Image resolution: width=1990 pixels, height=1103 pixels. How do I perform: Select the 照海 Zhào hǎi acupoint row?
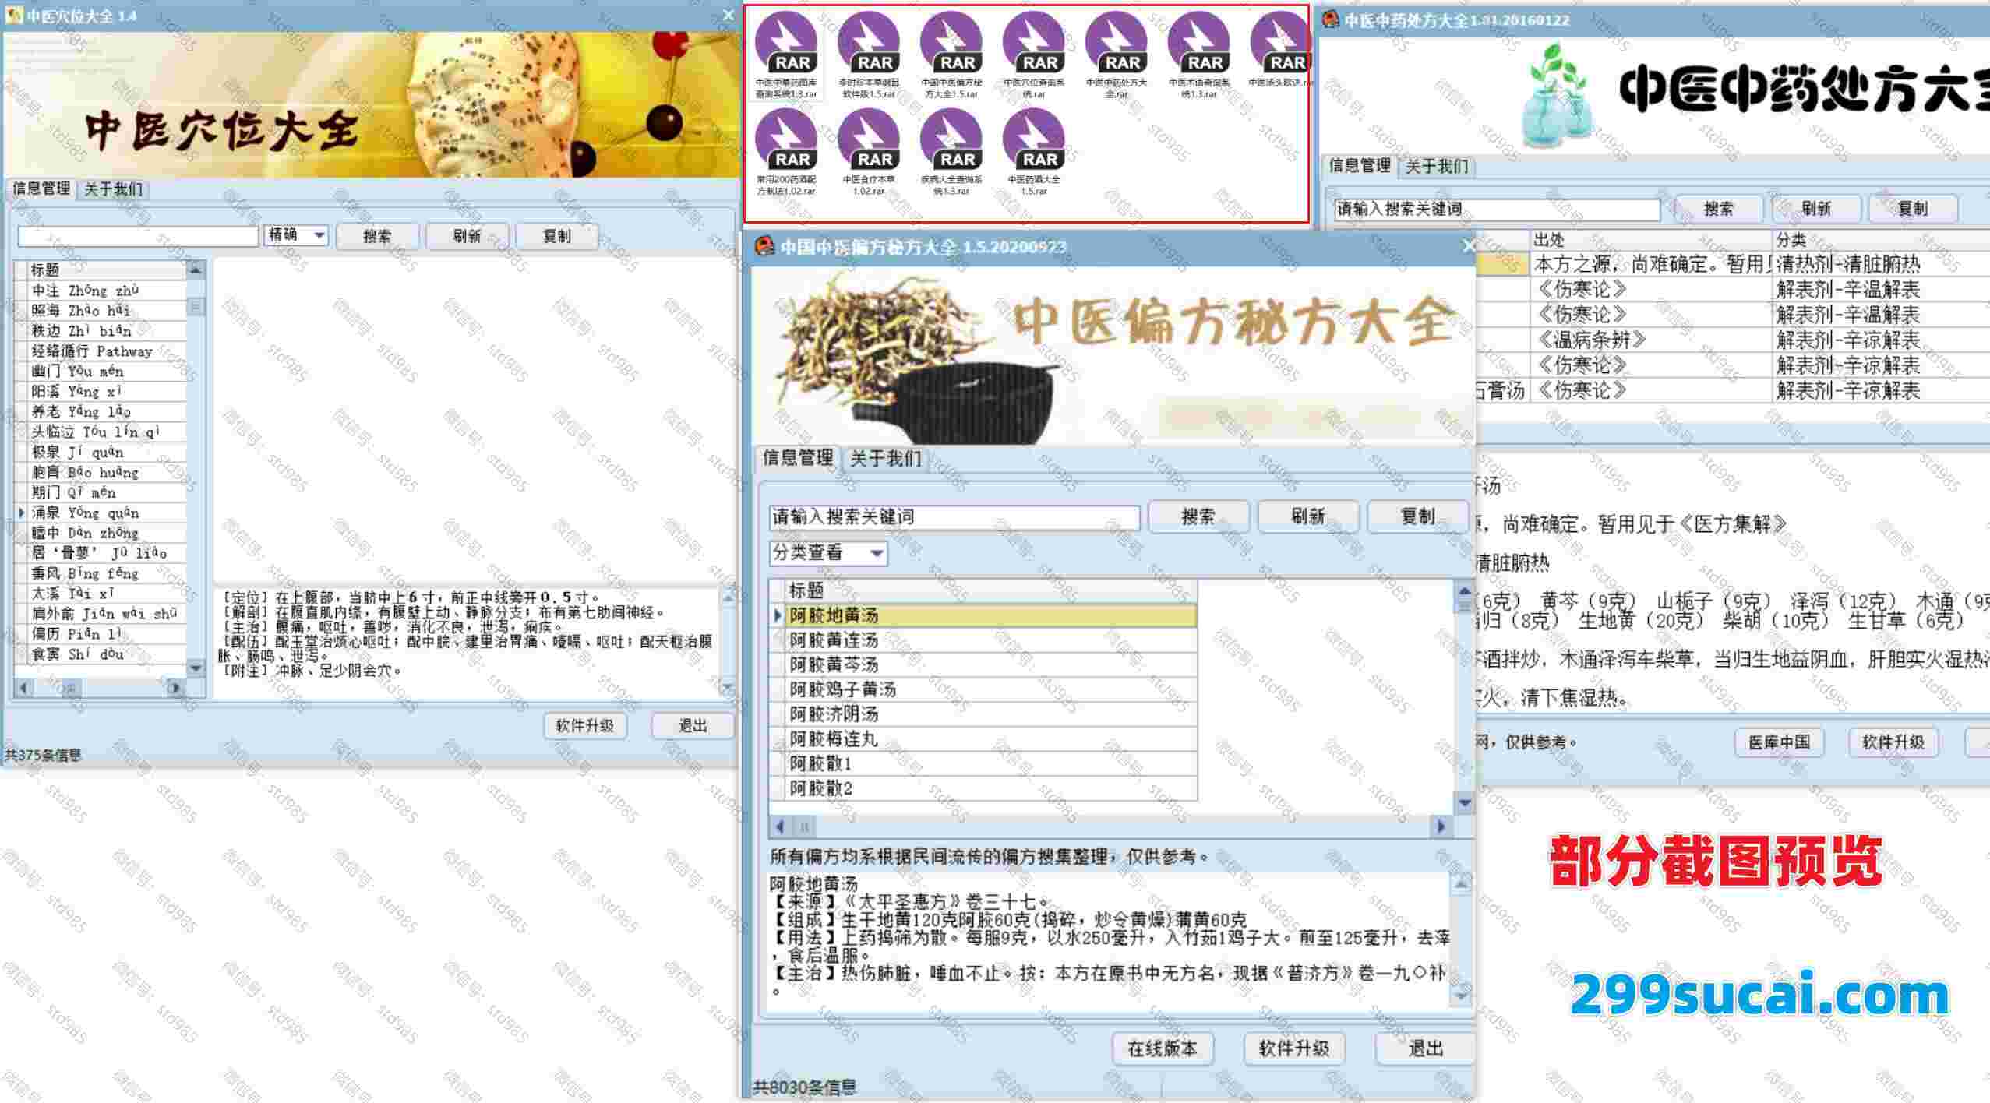pyautogui.click(x=108, y=310)
